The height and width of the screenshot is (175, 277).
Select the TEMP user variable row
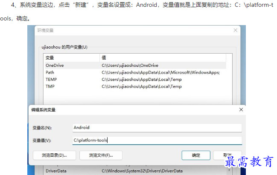click(x=135, y=80)
